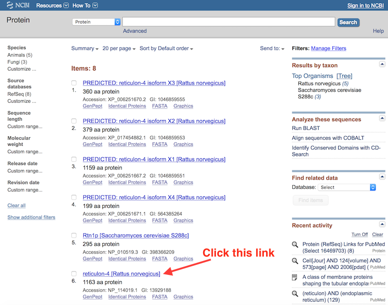Open the How To menu

pos(85,5)
